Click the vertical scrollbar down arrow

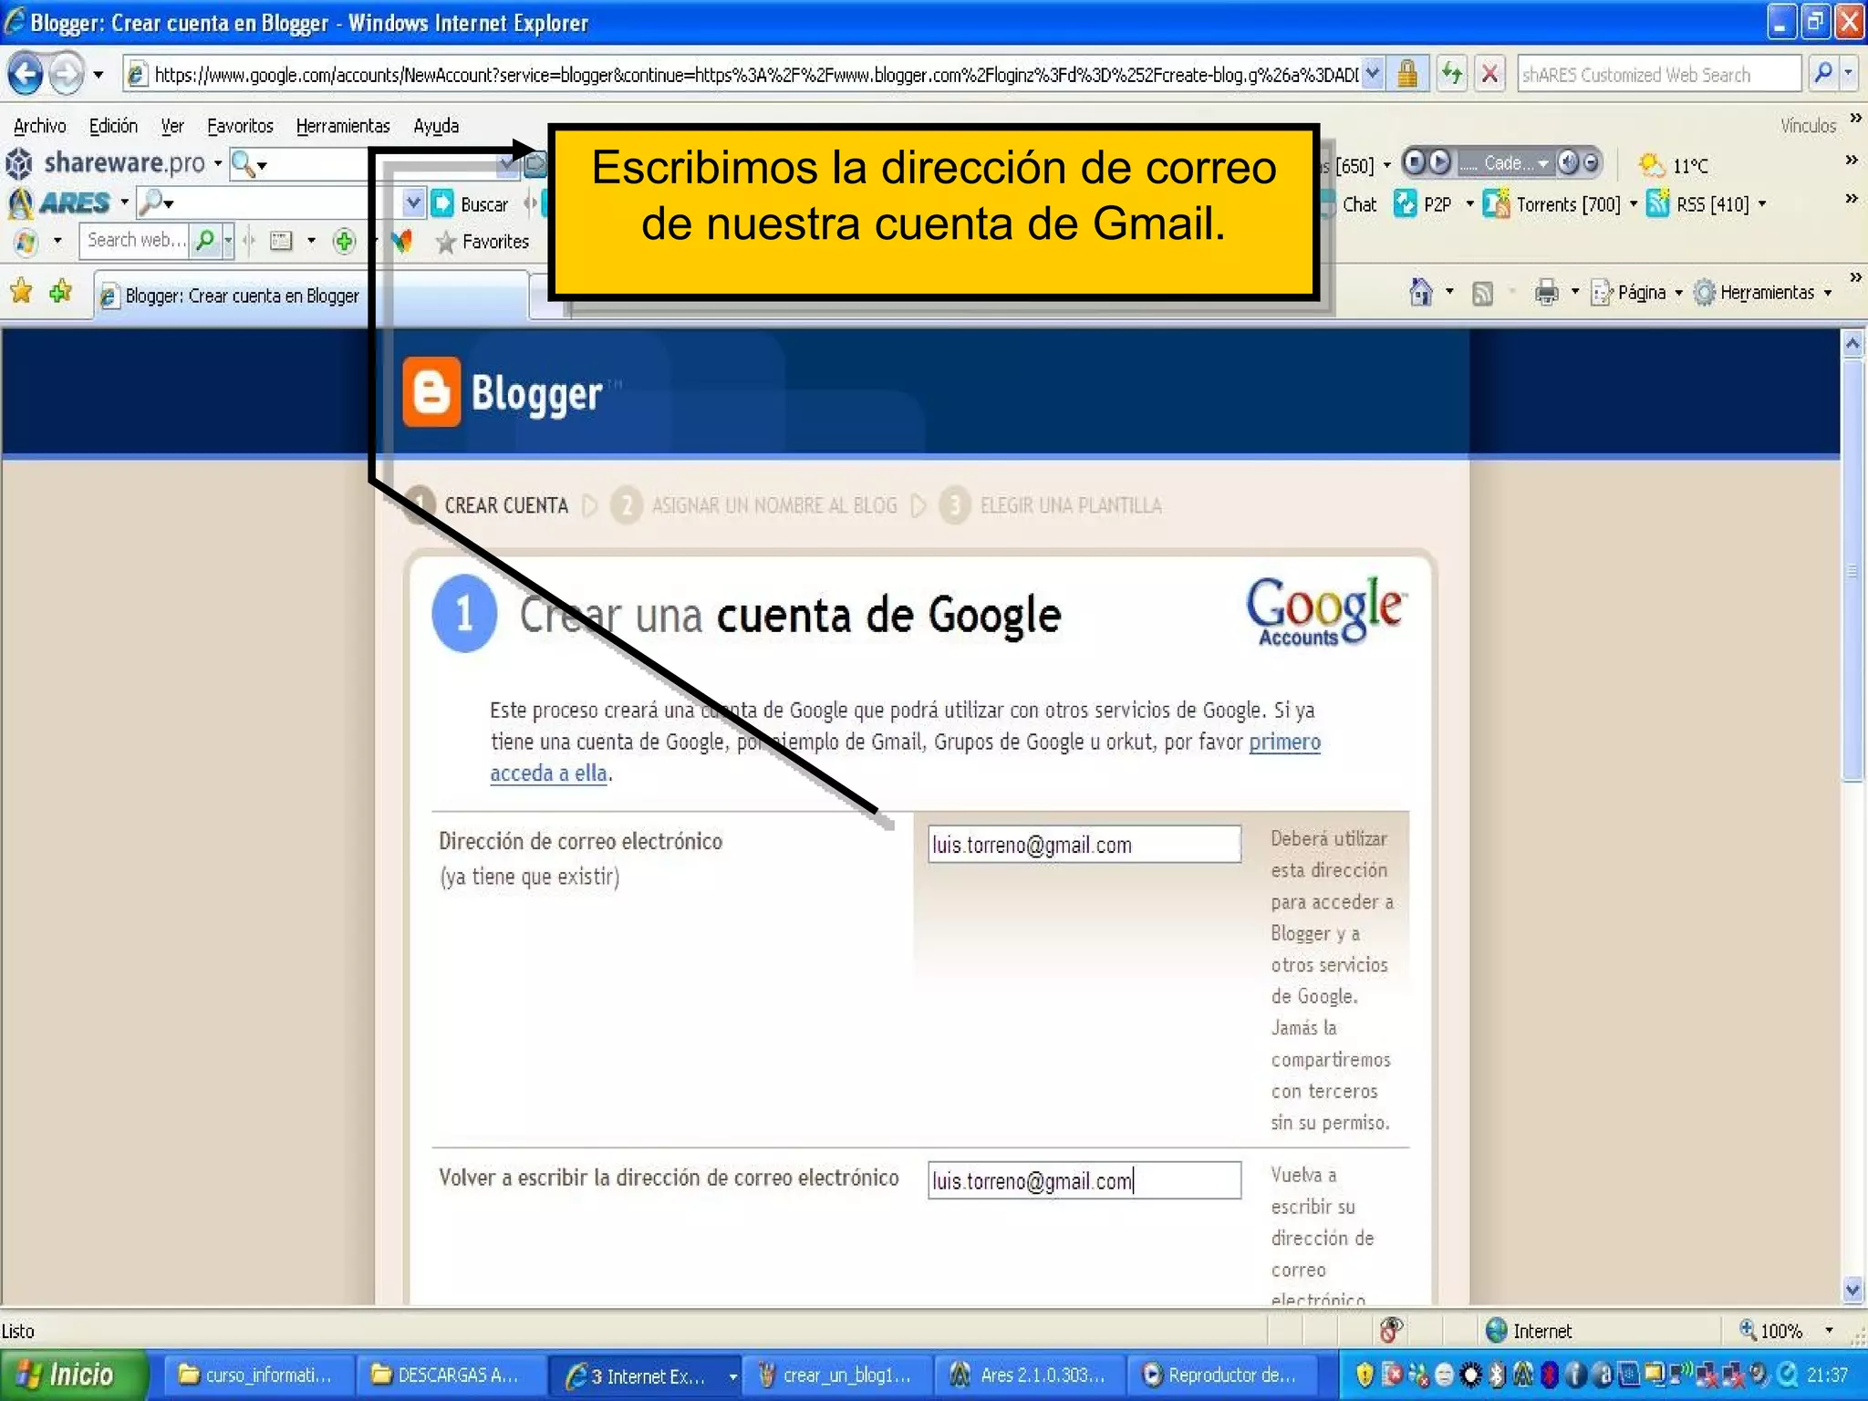pos(1852,1290)
